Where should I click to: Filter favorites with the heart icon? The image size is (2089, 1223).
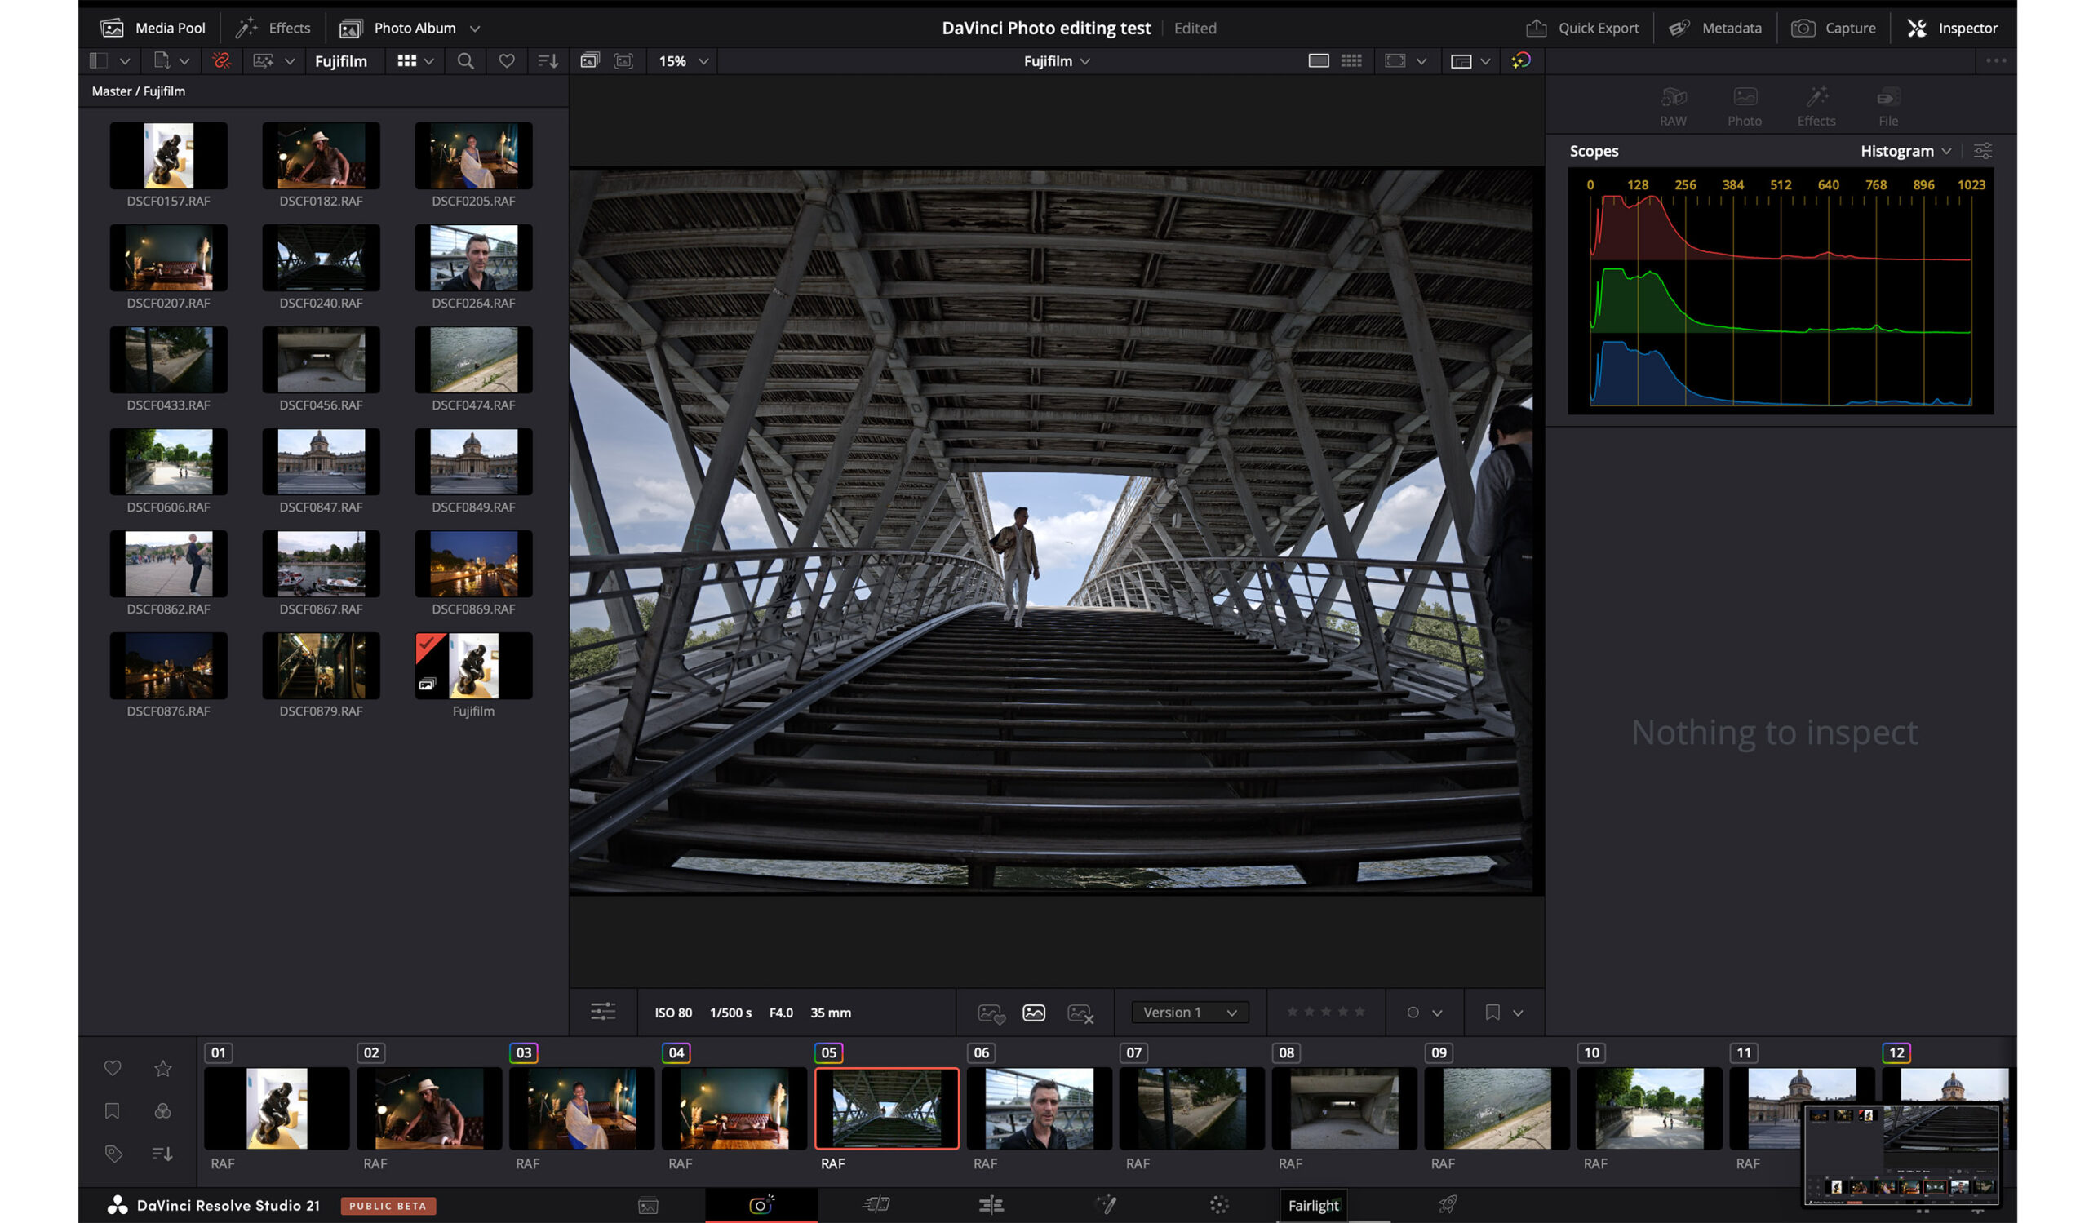(x=507, y=60)
